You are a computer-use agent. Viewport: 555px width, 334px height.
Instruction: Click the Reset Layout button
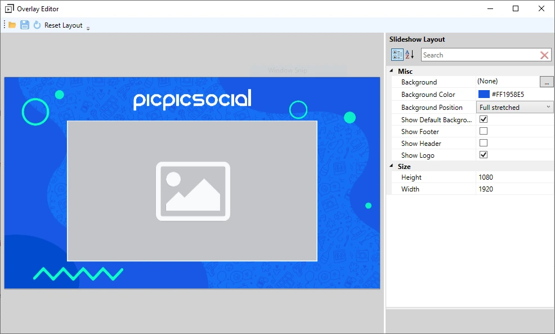(64, 25)
